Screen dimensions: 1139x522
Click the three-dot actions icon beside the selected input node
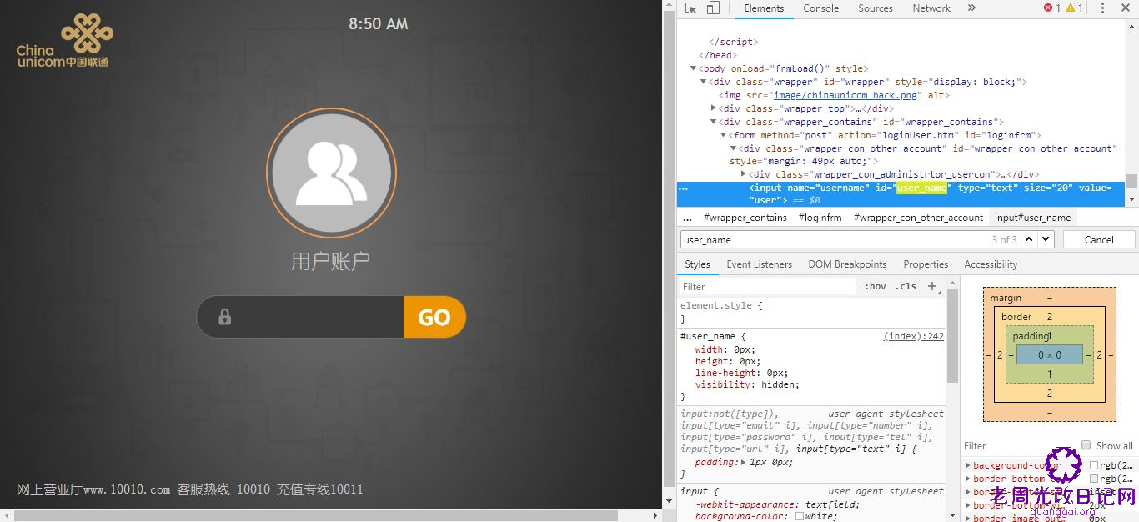point(684,188)
